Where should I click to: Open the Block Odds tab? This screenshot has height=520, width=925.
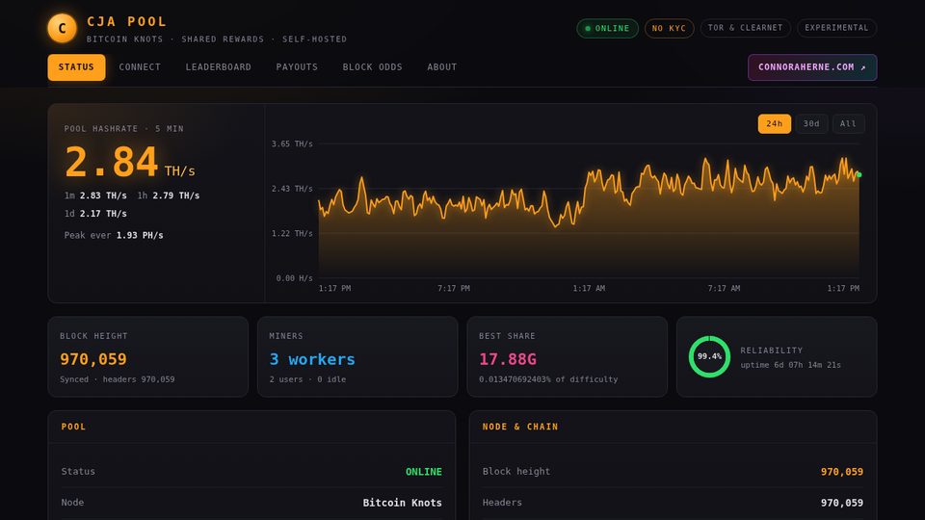(372, 67)
